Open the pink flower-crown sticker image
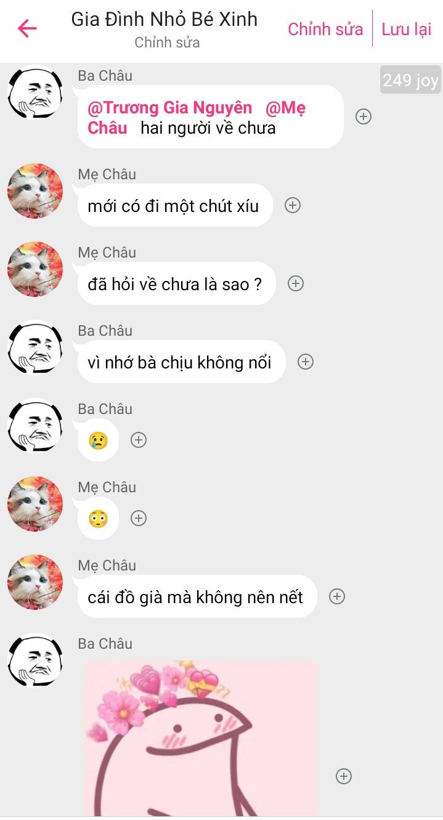443x820 pixels. pyautogui.click(x=201, y=739)
